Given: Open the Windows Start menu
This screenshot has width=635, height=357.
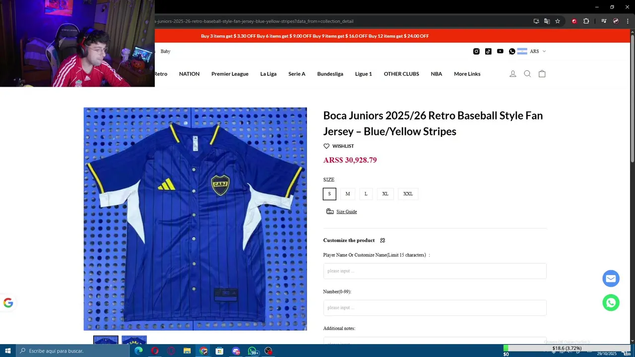Looking at the screenshot, I should click(8, 351).
